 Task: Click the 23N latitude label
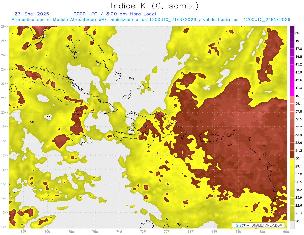pos(4,69)
